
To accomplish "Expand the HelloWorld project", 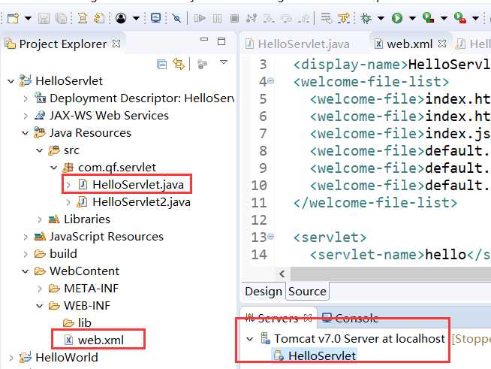I will click(x=11, y=358).
